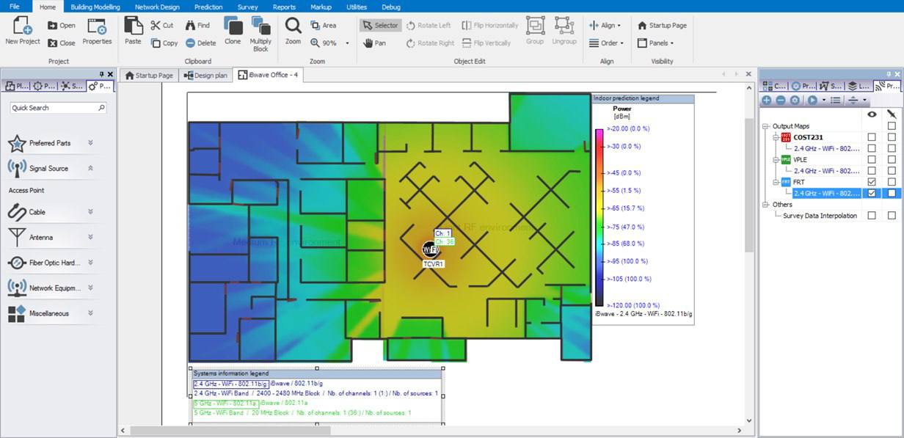Image resolution: width=904 pixels, height=438 pixels.
Task: Open the File menu
Action: (15, 6)
